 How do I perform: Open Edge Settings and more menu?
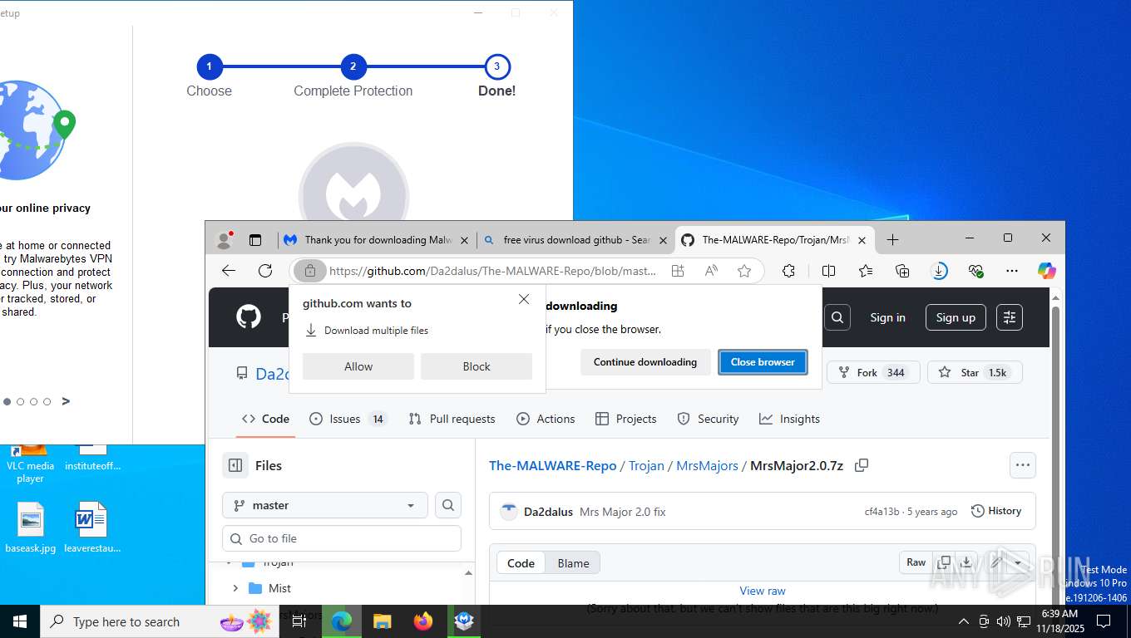1012,271
